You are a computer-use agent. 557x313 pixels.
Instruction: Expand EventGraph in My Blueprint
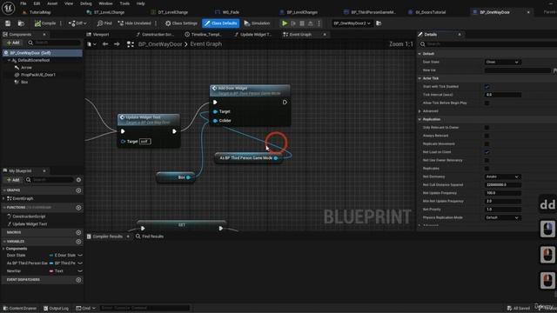3,199
